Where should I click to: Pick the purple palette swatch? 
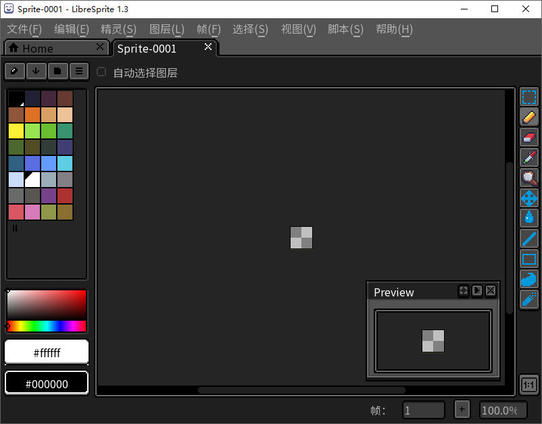pos(49,196)
